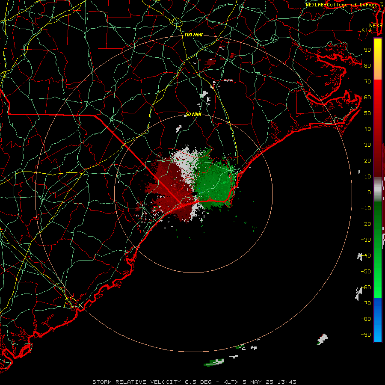Click the yellow-orange top segment of color bar
Viewport: 385px width, 385px height.
click(x=378, y=59)
